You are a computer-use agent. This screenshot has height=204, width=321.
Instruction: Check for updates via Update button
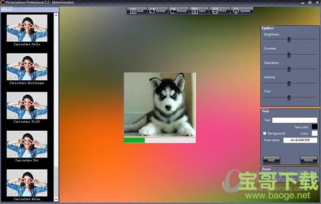tap(242, 11)
